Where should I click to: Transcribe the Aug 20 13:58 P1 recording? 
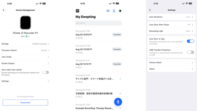(x=117, y=49)
